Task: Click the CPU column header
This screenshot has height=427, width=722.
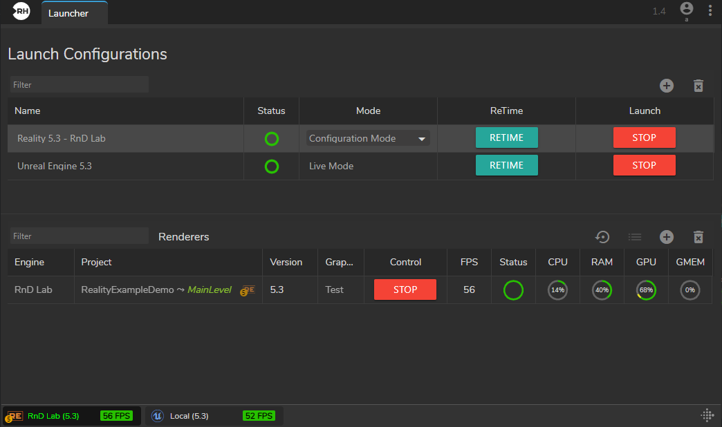Action: pos(557,263)
